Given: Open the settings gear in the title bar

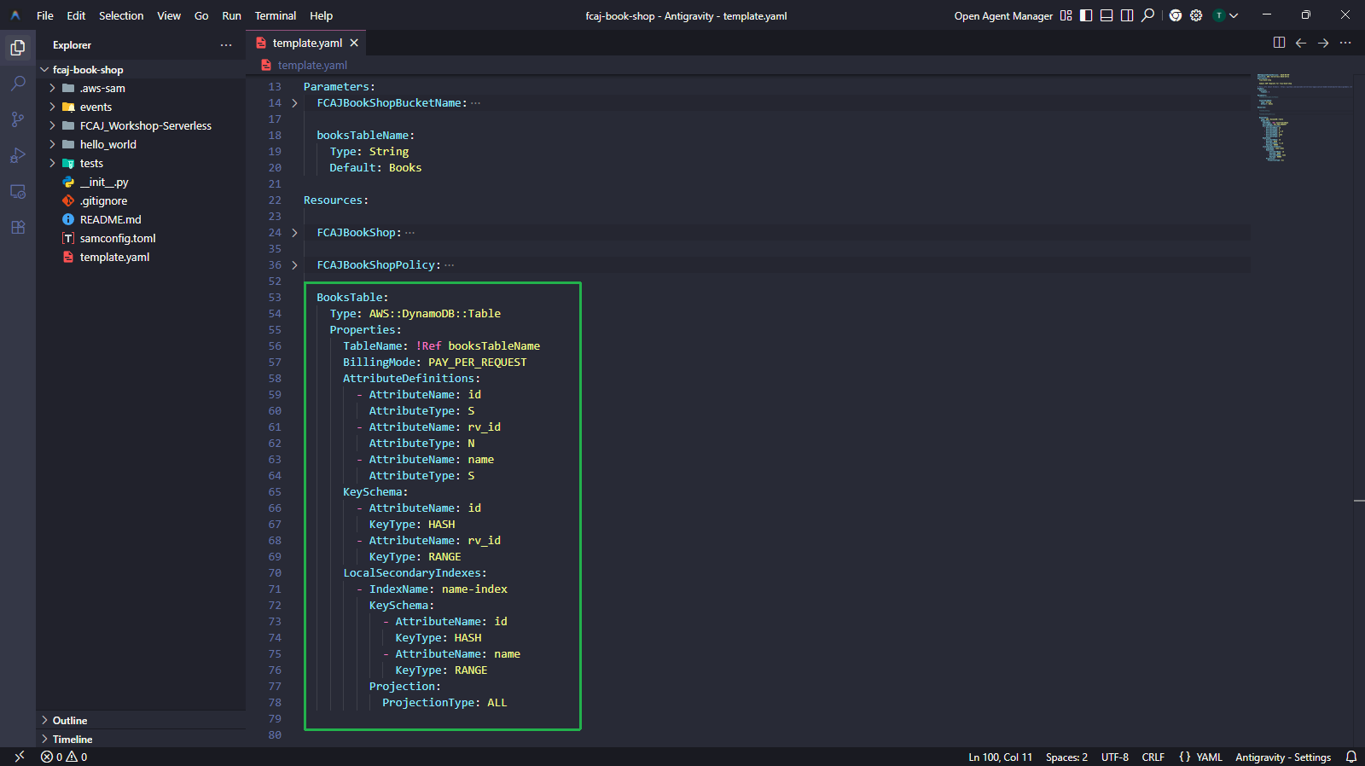Looking at the screenshot, I should 1196,15.
